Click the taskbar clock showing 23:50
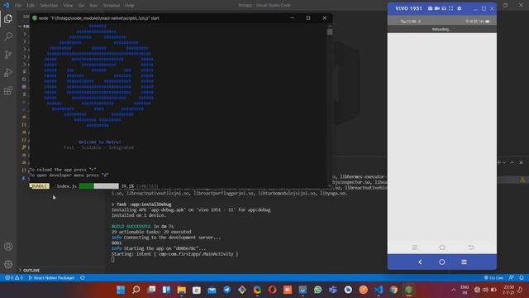This screenshot has width=529, height=298. [508, 290]
